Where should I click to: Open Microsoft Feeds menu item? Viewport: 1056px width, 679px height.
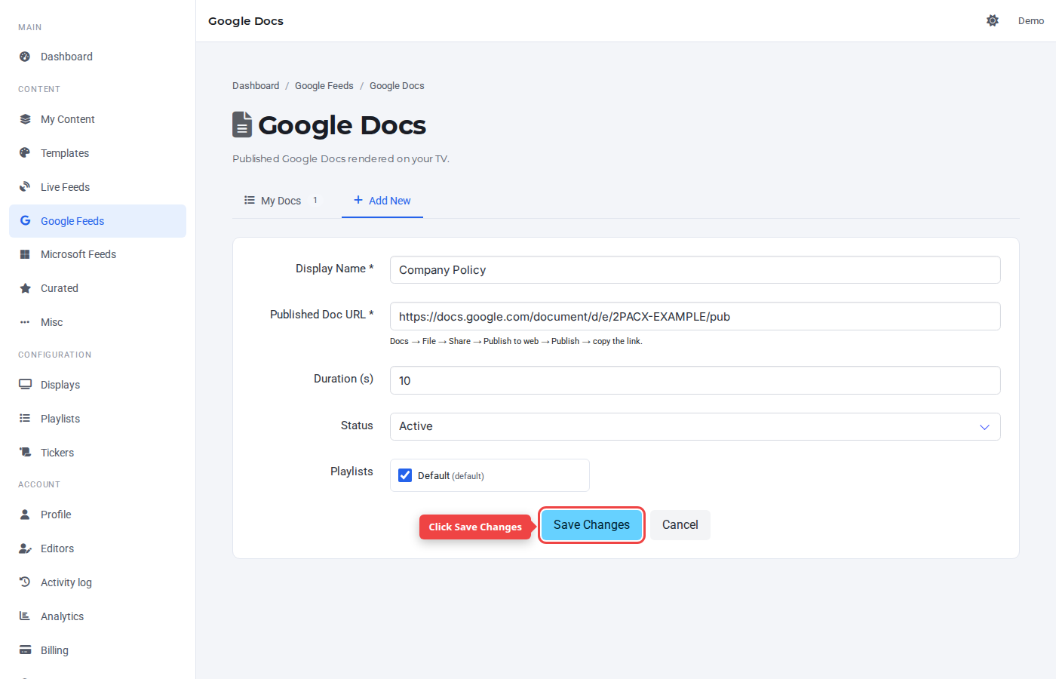coord(98,254)
